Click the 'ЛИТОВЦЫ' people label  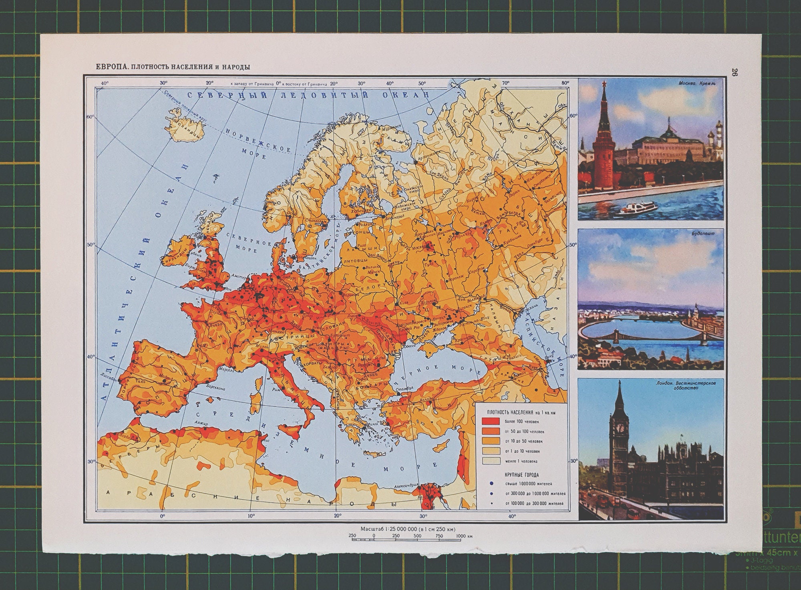tap(355, 260)
